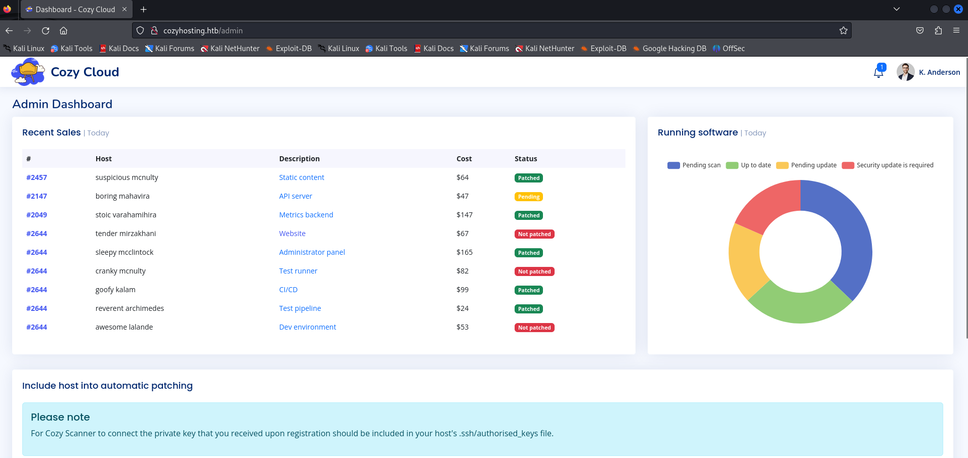Reload the page with refresh icon
The height and width of the screenshot is (458, 968).
[46, 31]
